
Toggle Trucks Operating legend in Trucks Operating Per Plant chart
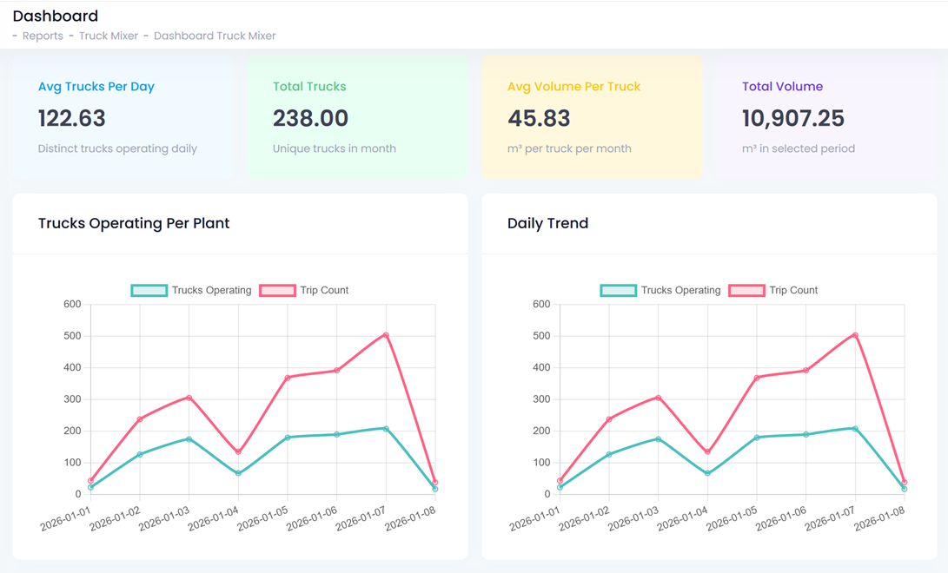[x=211, y=290]
